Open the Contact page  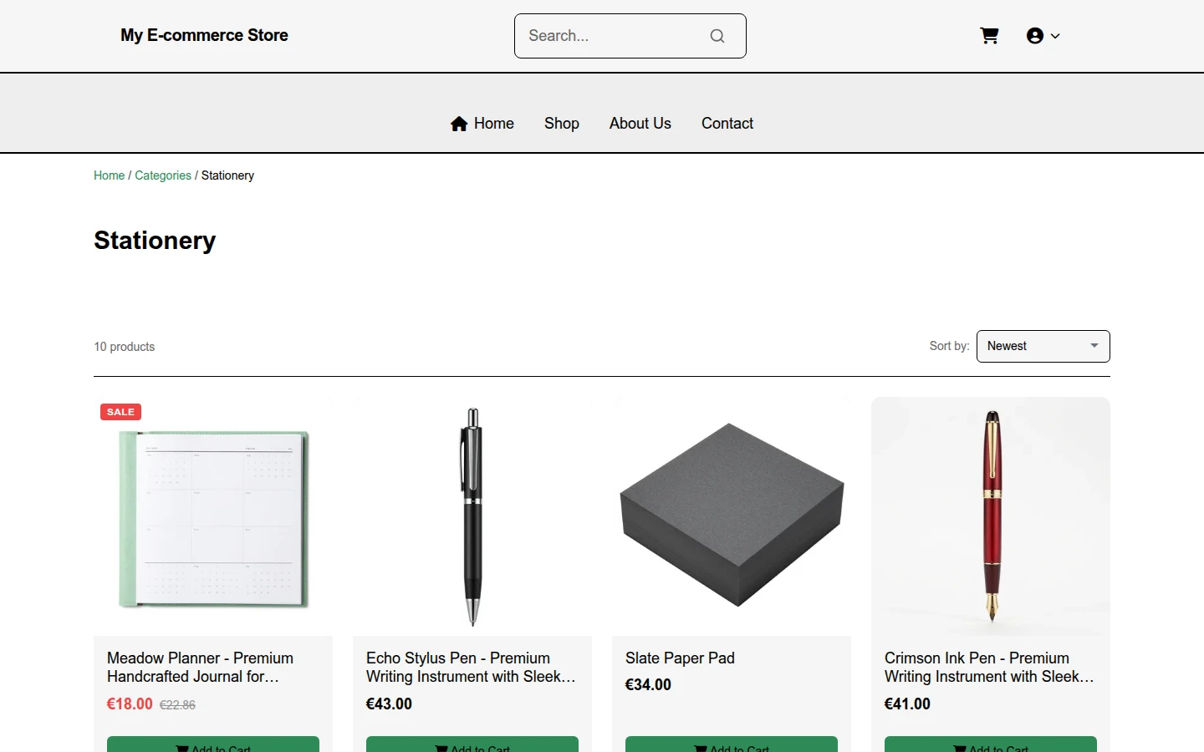pyautogui.click(x=727, y=124)
